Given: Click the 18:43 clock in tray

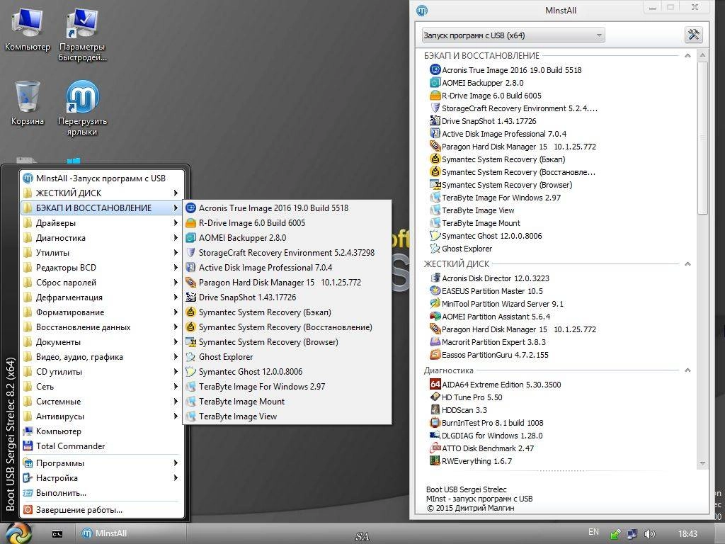Looking at the screenshot, I should [x=687, y=534].
